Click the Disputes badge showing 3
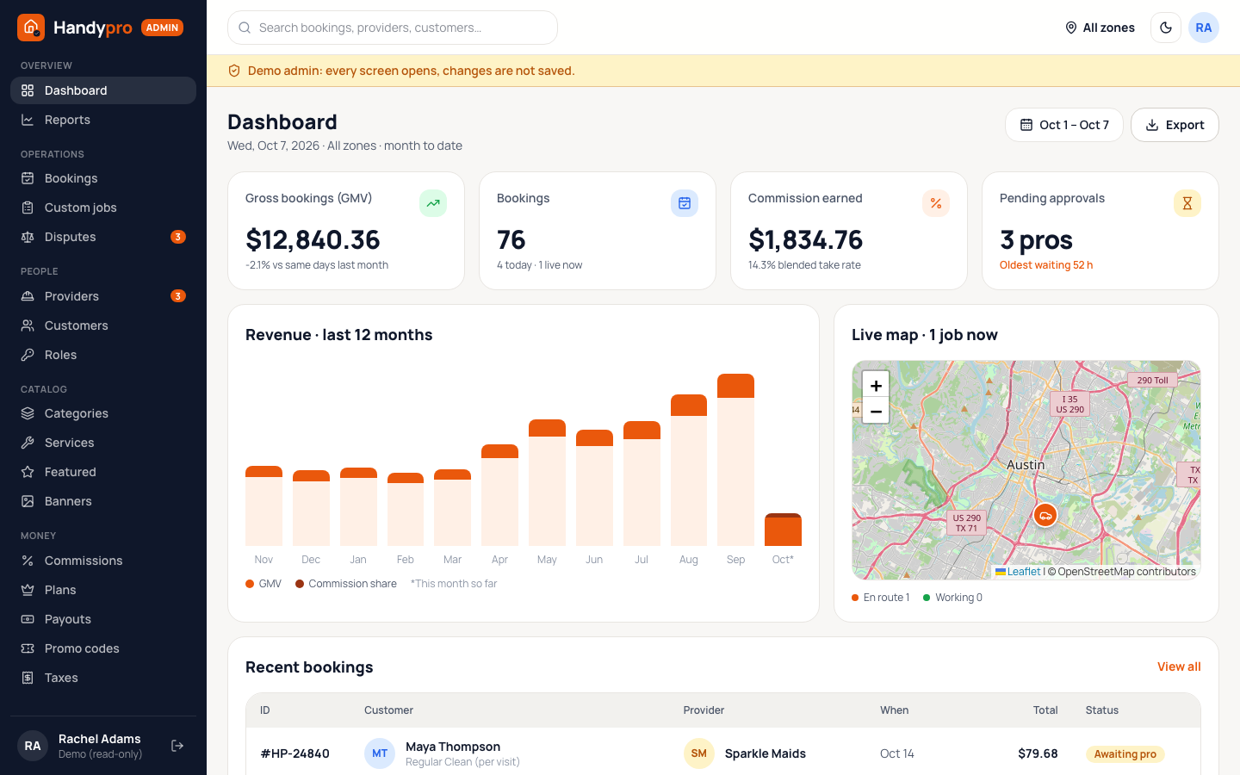1240x775 pixels. click(x=178, y=237)
